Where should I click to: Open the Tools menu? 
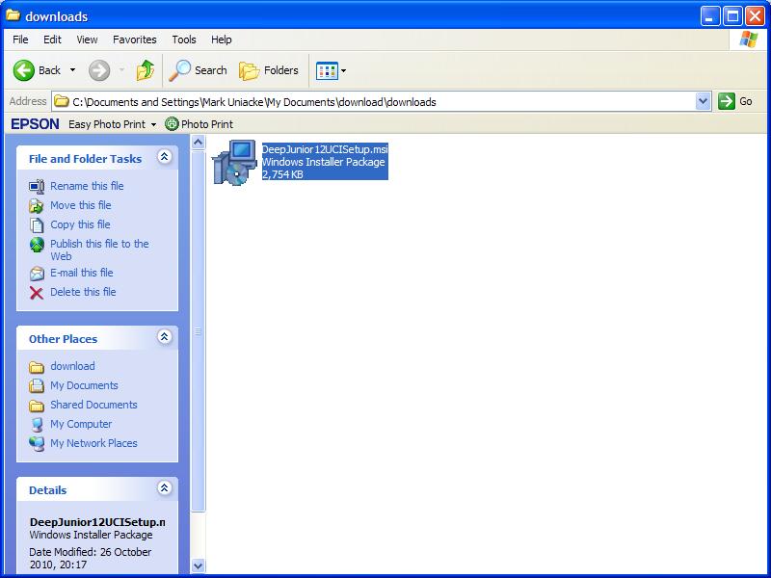183,39
